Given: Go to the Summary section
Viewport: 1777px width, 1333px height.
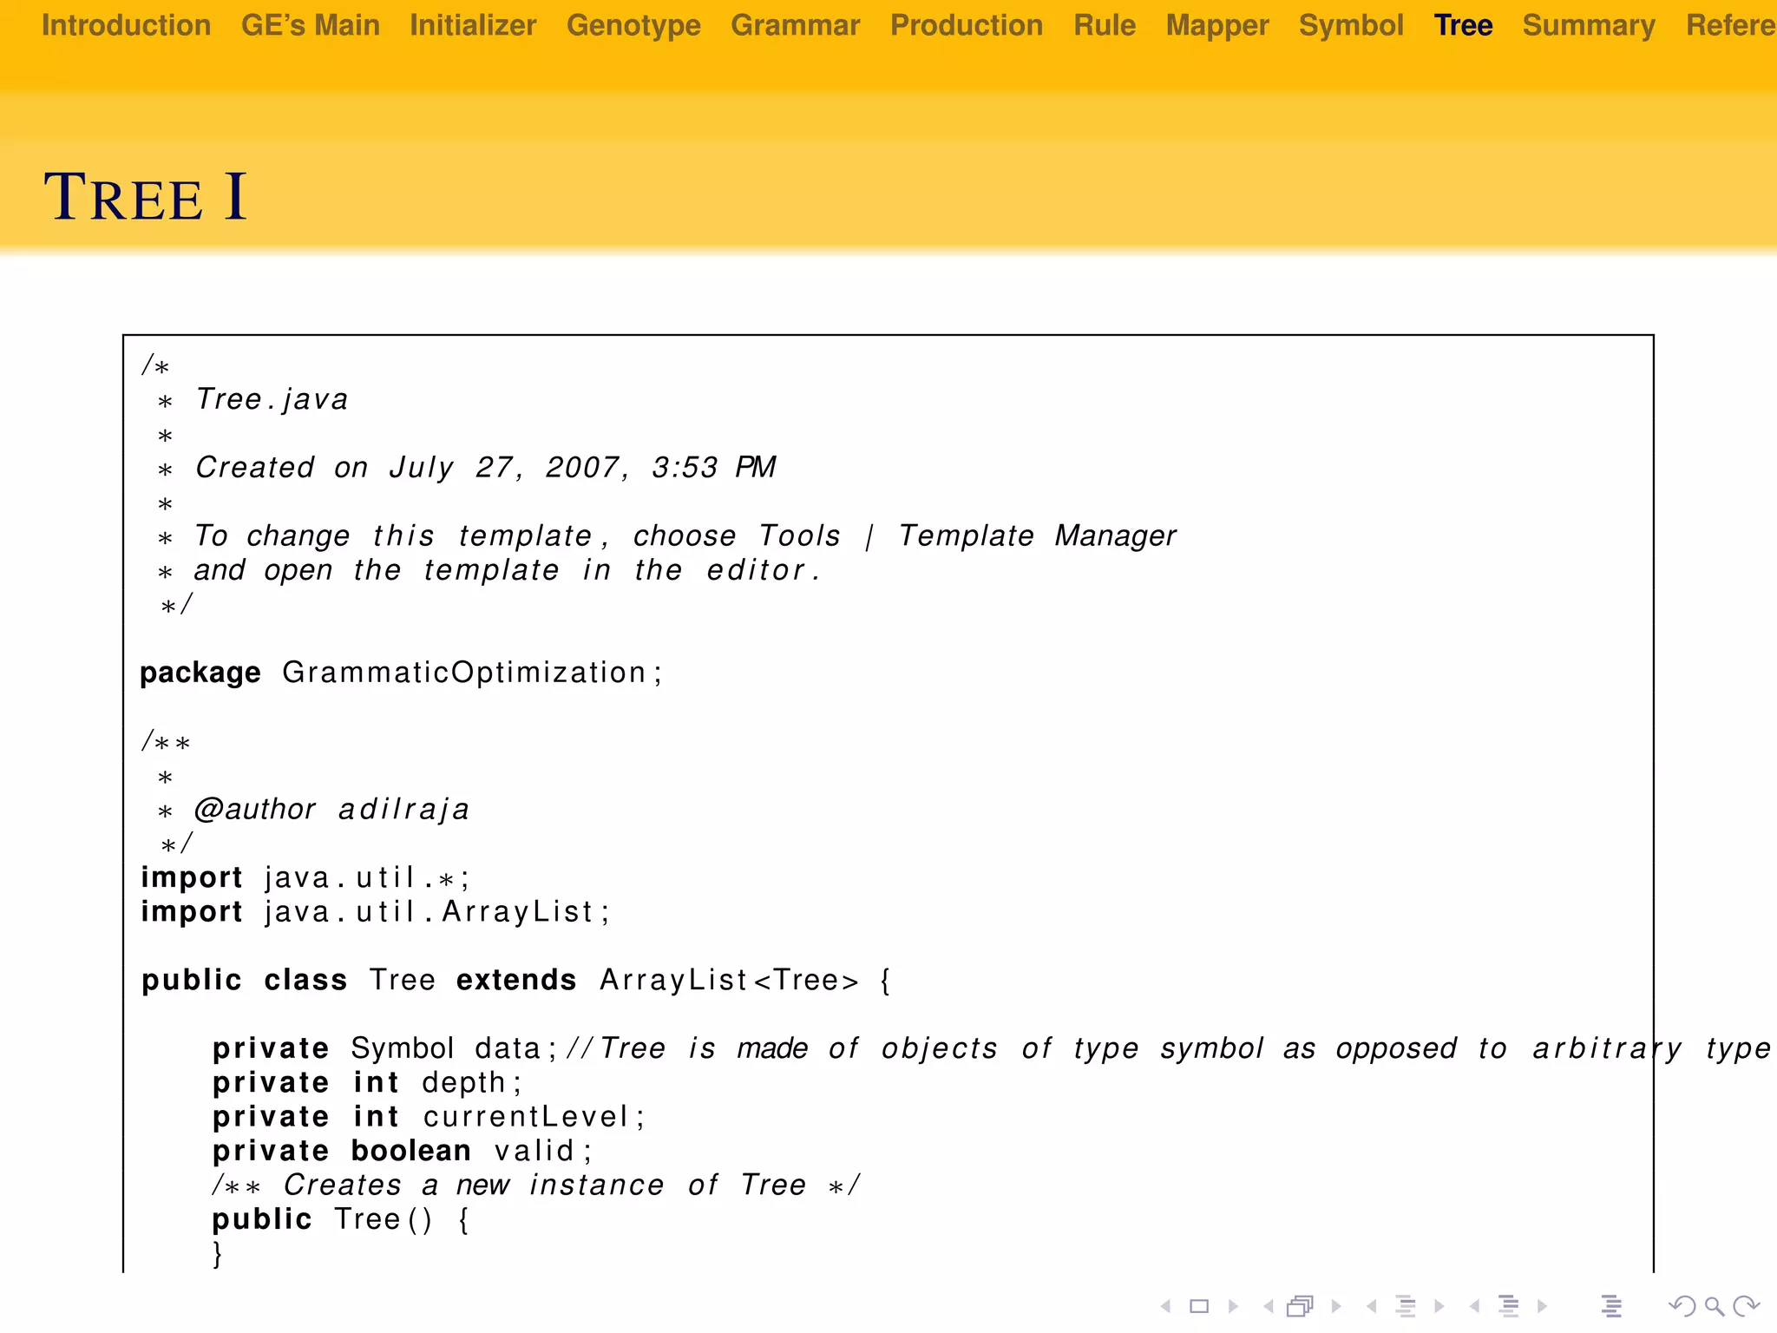Looking at the screenshot, I should tap(1589, 26).
